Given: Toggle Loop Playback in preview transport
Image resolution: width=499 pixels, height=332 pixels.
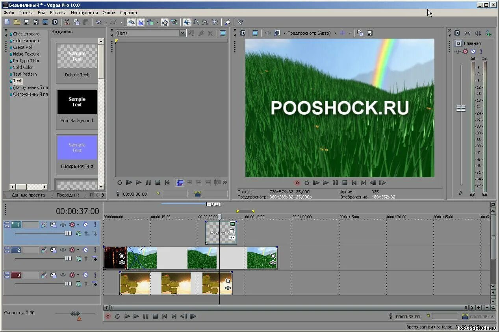Looking at the screenshot, I should tap(307, 183).
